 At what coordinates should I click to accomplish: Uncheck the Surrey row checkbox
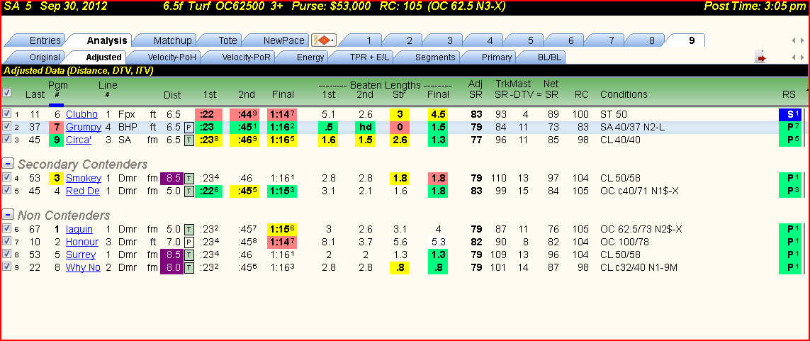pyautogui.click(x=6, y=255)
